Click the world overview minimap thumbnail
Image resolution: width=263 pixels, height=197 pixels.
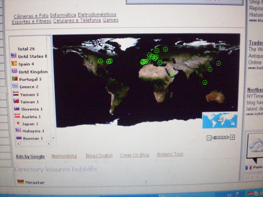point(220,120)
